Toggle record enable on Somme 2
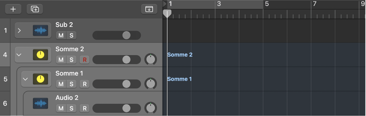Image resolution: width=366 pixels, height=116 pixels. (84, 60)
